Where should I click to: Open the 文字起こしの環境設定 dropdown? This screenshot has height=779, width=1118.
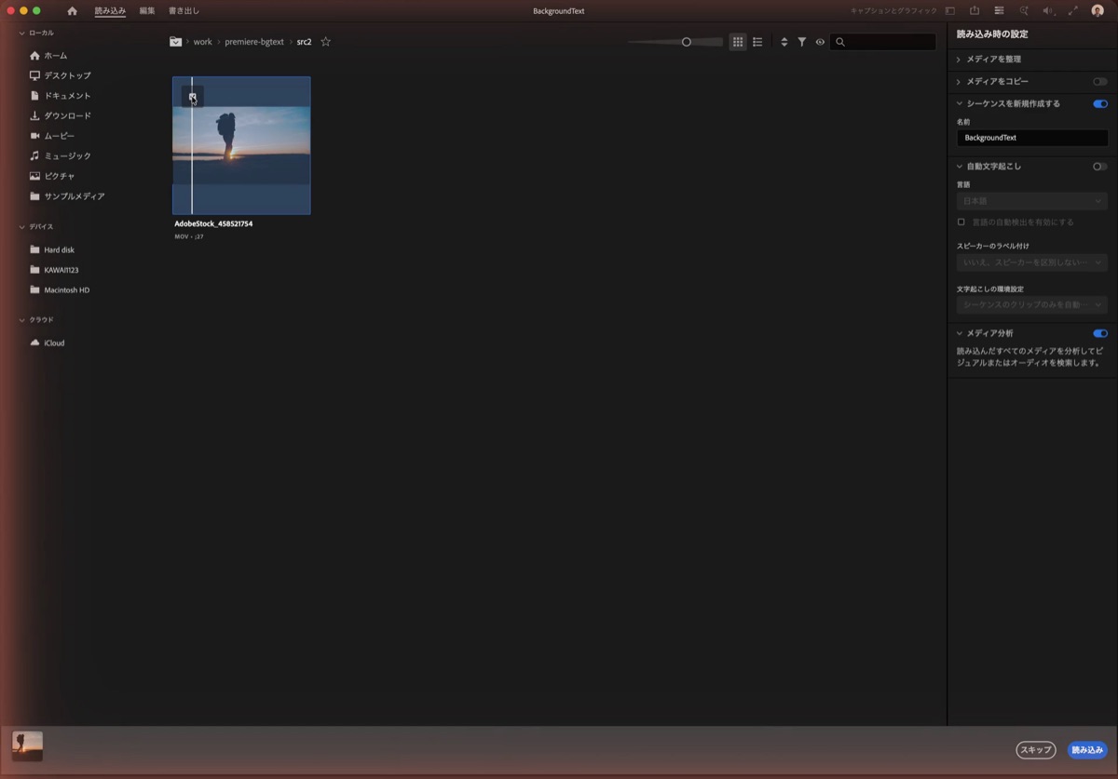point(1032,304)
